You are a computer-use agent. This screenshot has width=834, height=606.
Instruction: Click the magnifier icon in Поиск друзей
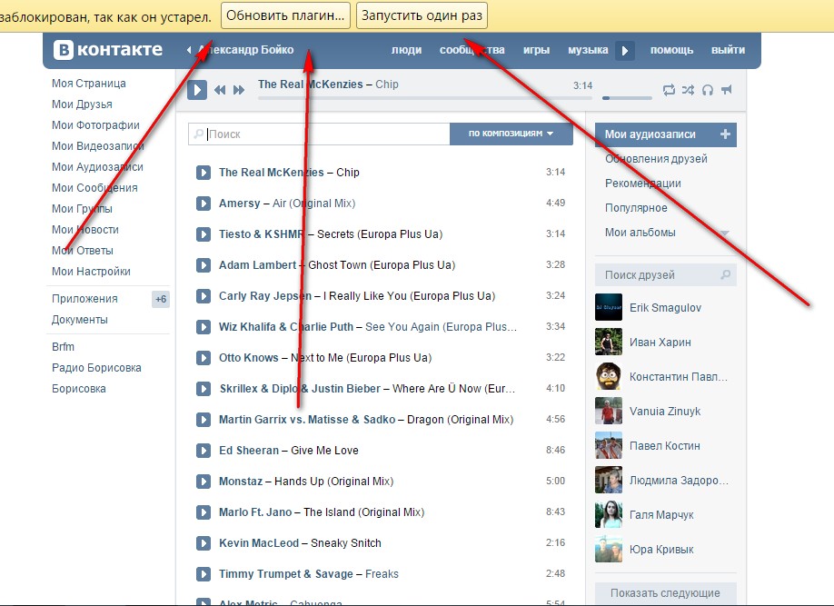pos(725,274)
